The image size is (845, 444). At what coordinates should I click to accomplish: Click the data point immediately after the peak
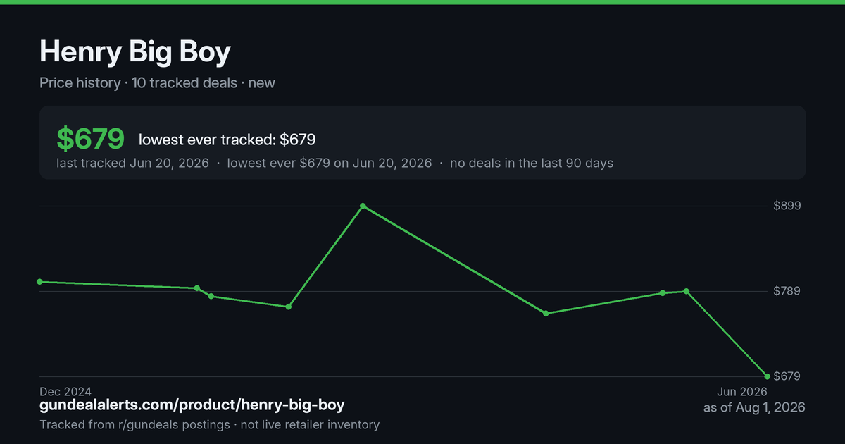(546, 313)
